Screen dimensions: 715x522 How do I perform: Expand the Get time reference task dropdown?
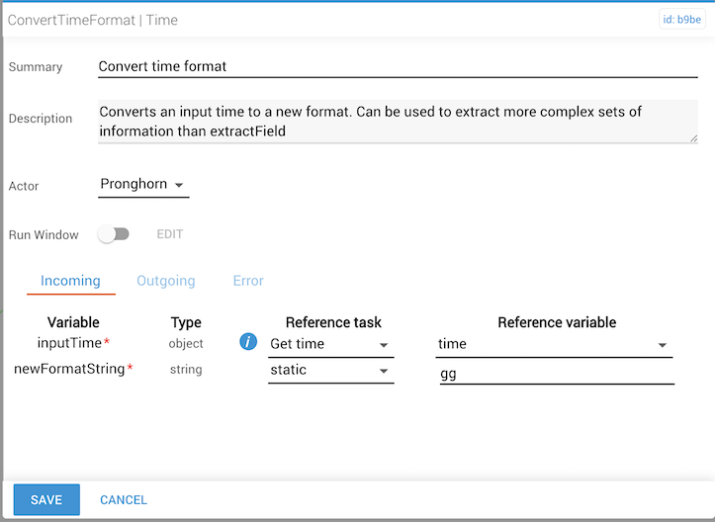[x=330, y=344]
